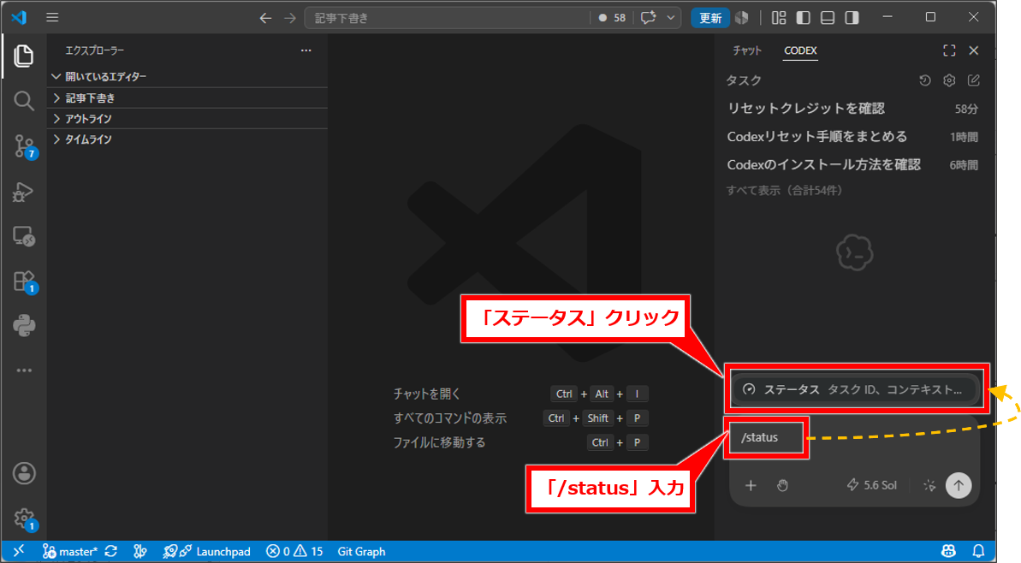Open the Extensions view
This screenshot has height=563, width=1021.
tap(25, 281)
